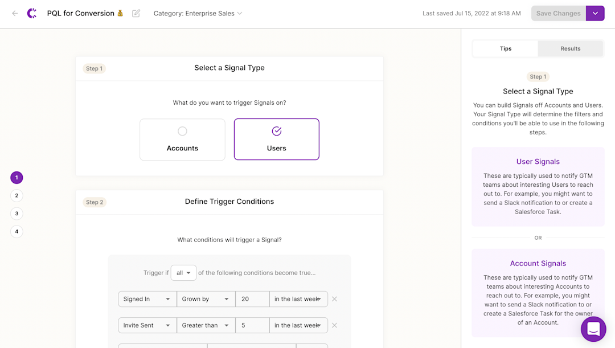This screenshot has width=615, height=348.
Task: Expand the Category: Enterprise Sales dropdown
Action: (198, 13)
